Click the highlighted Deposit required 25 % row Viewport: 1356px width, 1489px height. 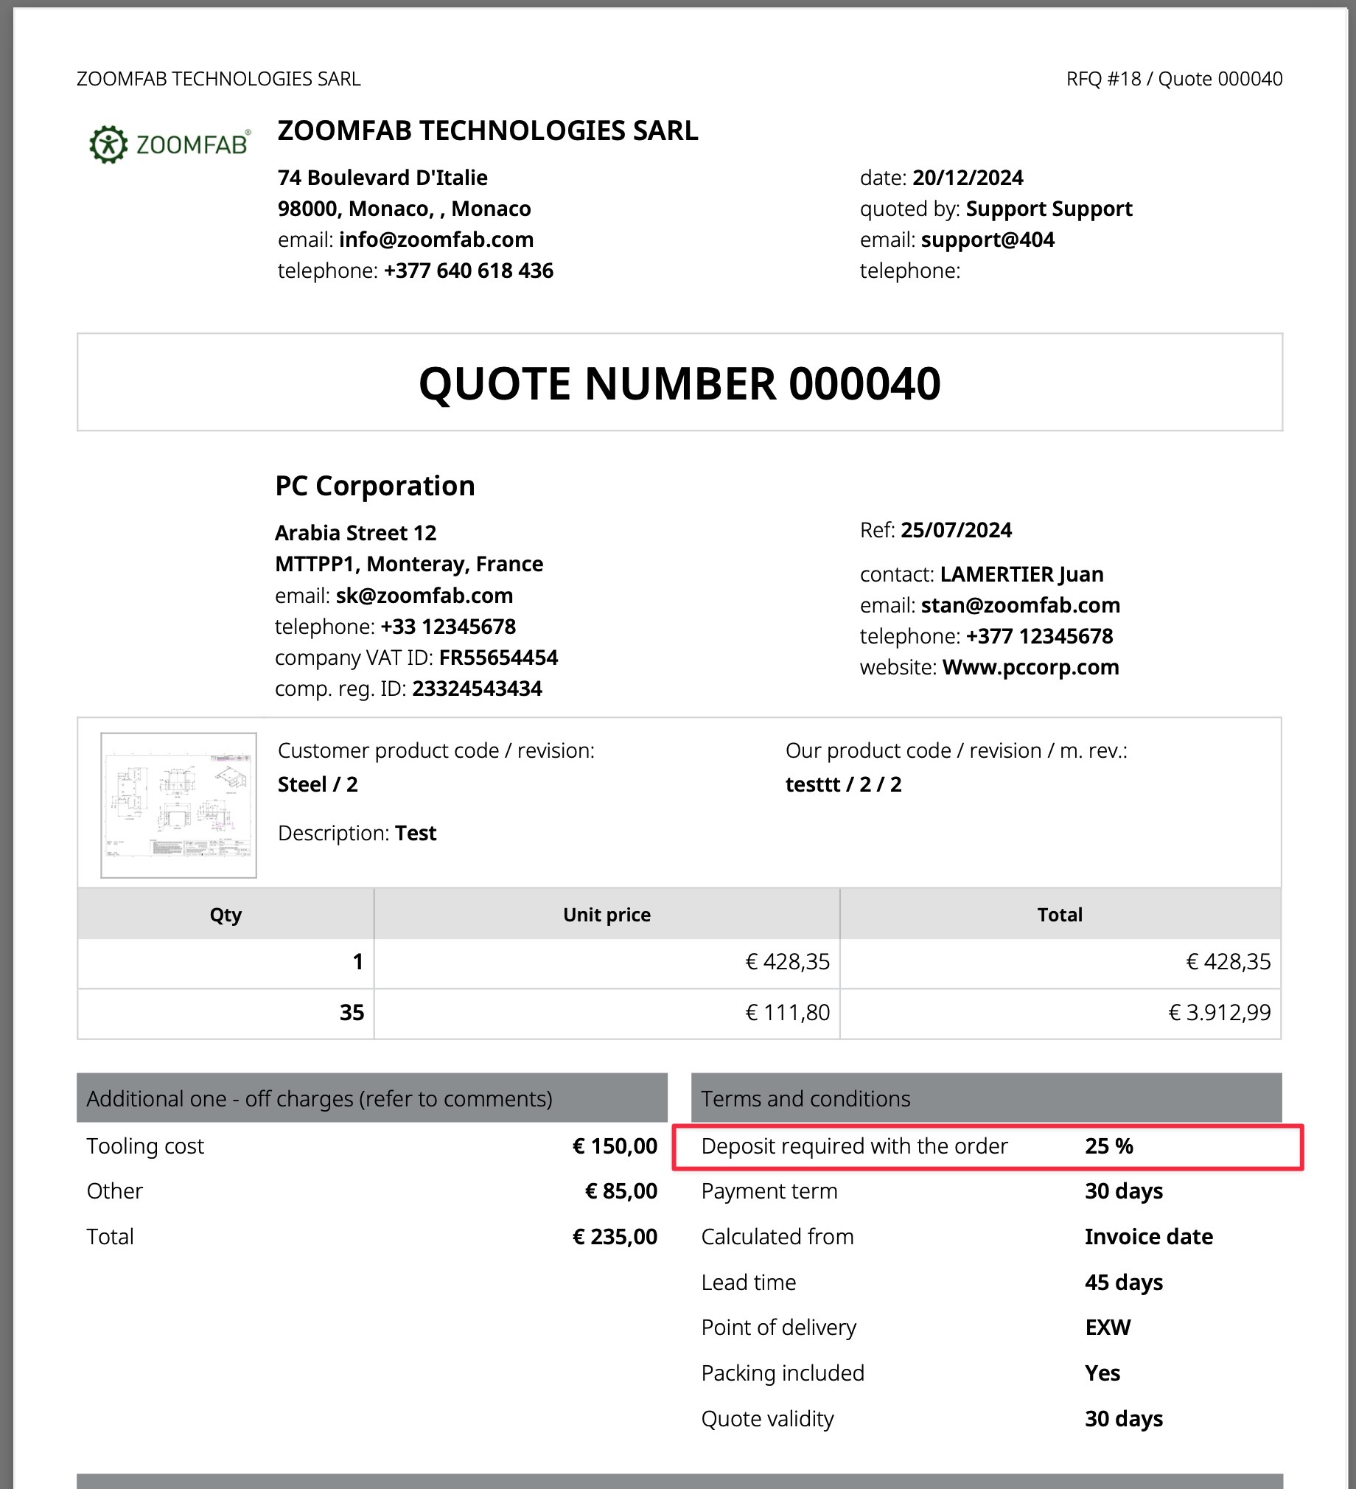(988, 1147)
